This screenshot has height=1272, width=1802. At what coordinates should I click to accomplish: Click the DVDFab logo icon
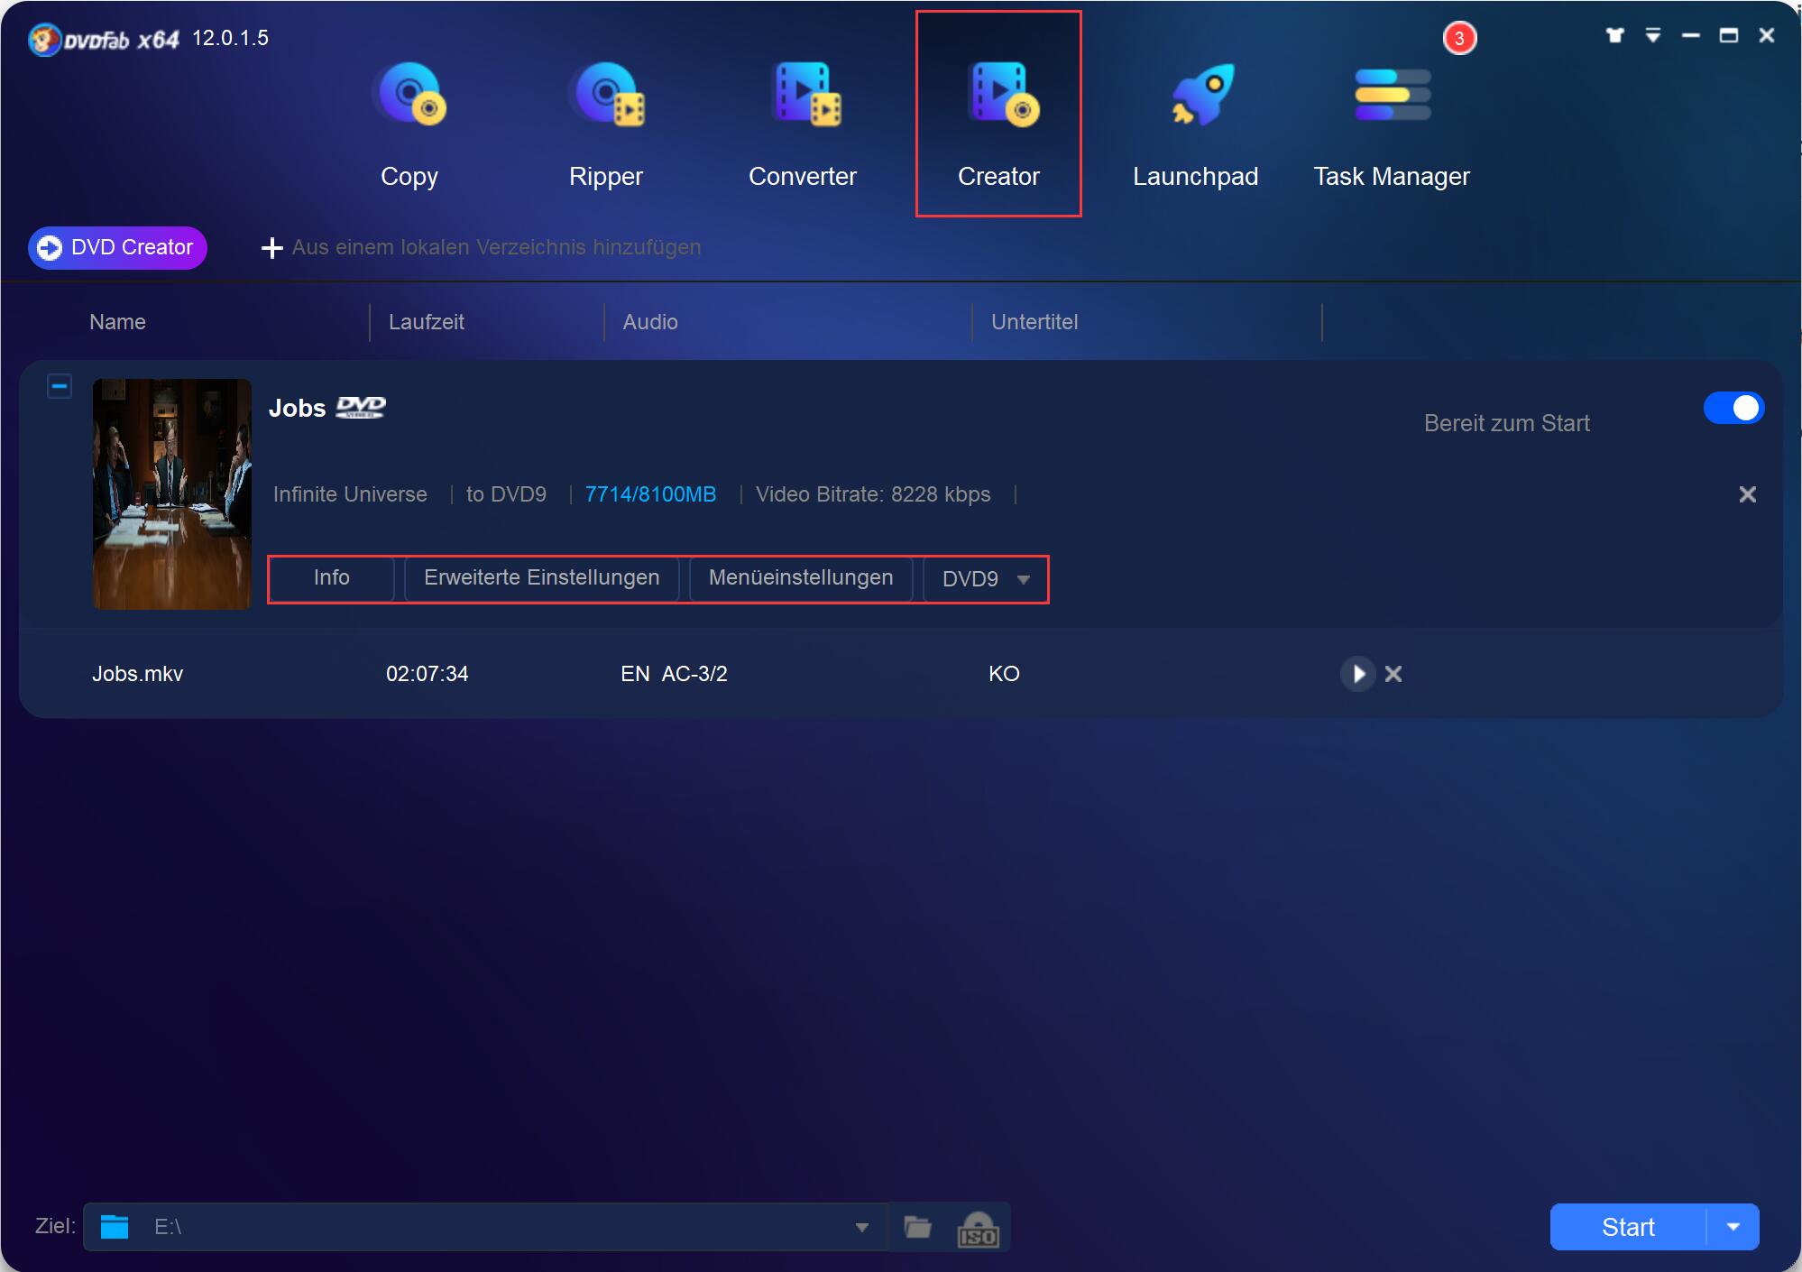[43, 39]
